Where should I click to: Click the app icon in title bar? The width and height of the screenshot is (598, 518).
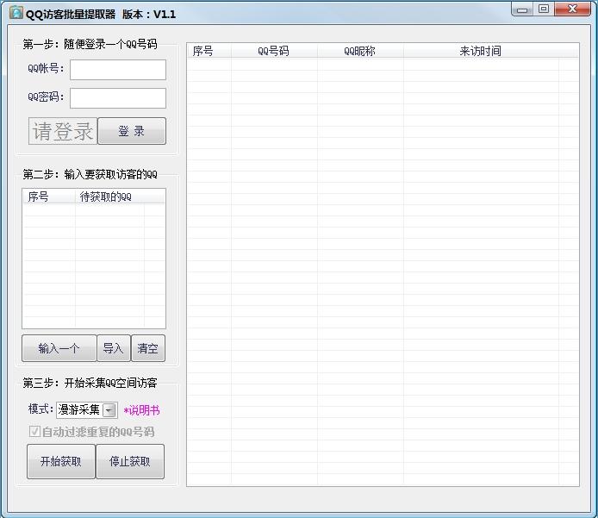pyautogui.click(x=16, y=13)
